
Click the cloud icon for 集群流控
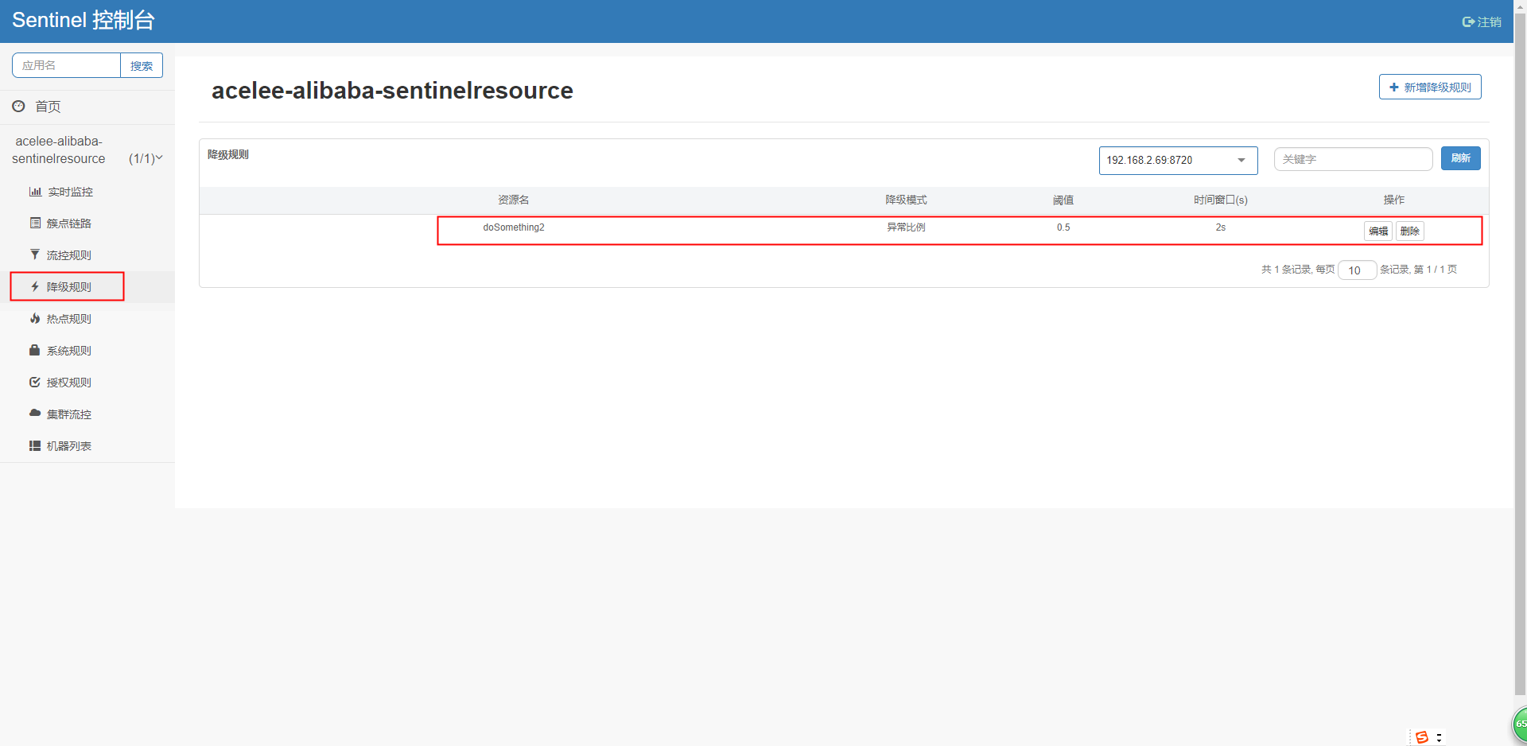click(35, 414)
